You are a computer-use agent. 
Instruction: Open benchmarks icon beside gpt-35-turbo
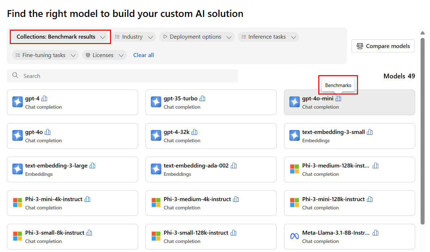203,99
